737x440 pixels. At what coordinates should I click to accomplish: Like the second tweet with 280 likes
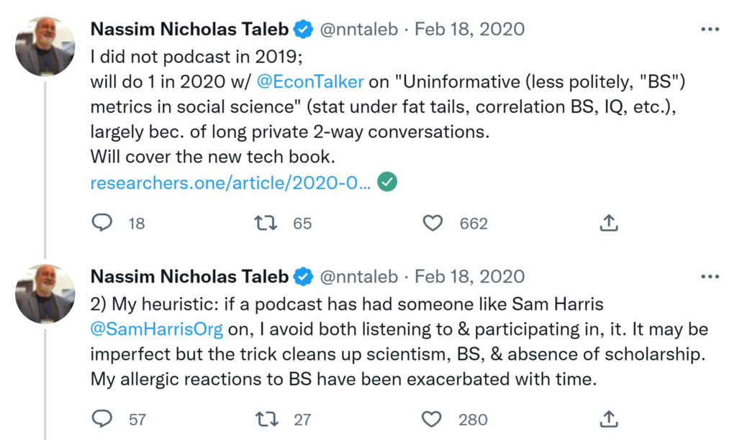(433, 418)
